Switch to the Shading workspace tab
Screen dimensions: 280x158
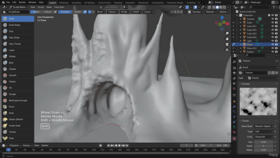[x=118, y=3]
